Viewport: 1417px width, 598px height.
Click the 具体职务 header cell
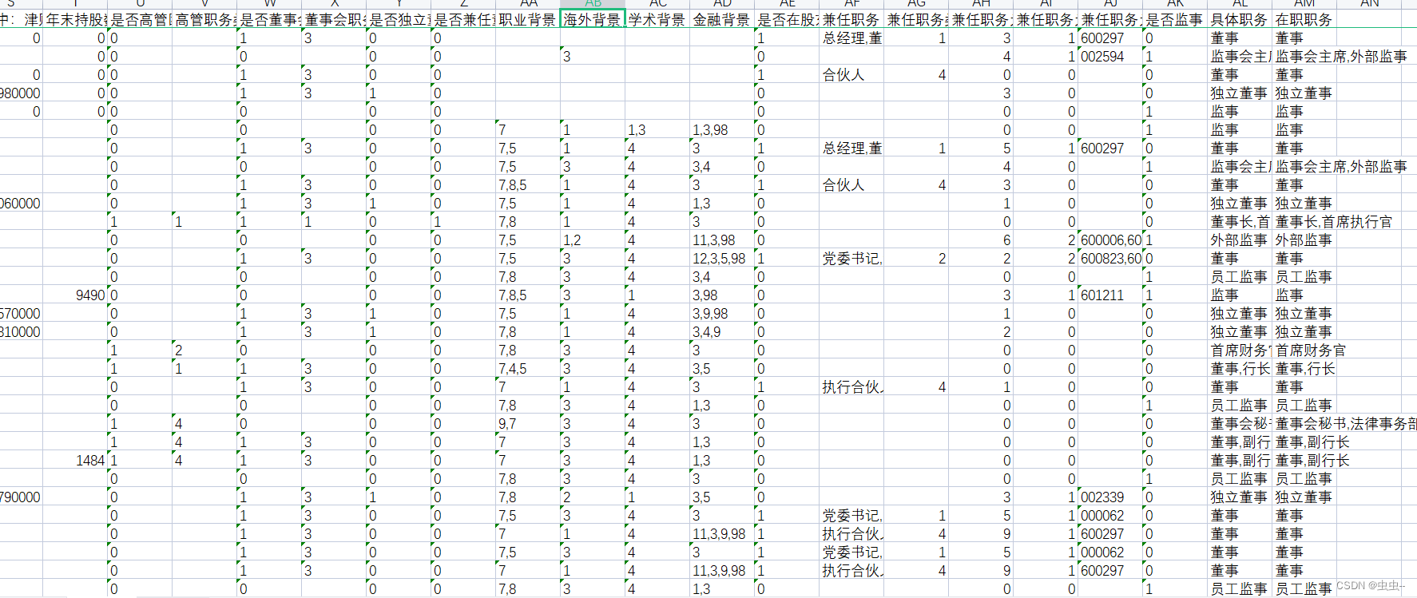[1240, 20]
